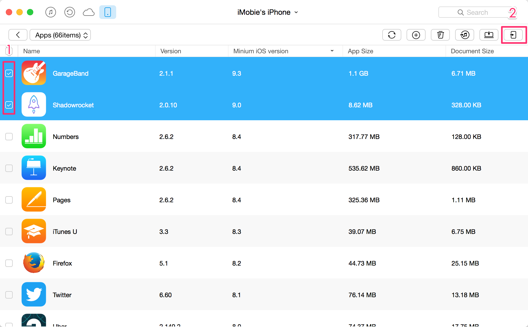Viewport: 528px width, 327px height.
Task: Check the Twitter checkbox
Action: point(9,295)
